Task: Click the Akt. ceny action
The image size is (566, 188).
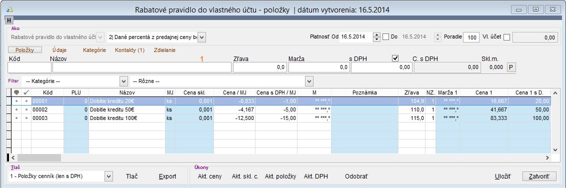Action: pos(209,176)
